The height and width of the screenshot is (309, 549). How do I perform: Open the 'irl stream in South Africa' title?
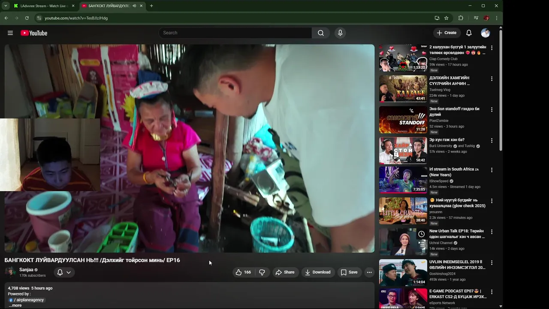click(454, 172)
